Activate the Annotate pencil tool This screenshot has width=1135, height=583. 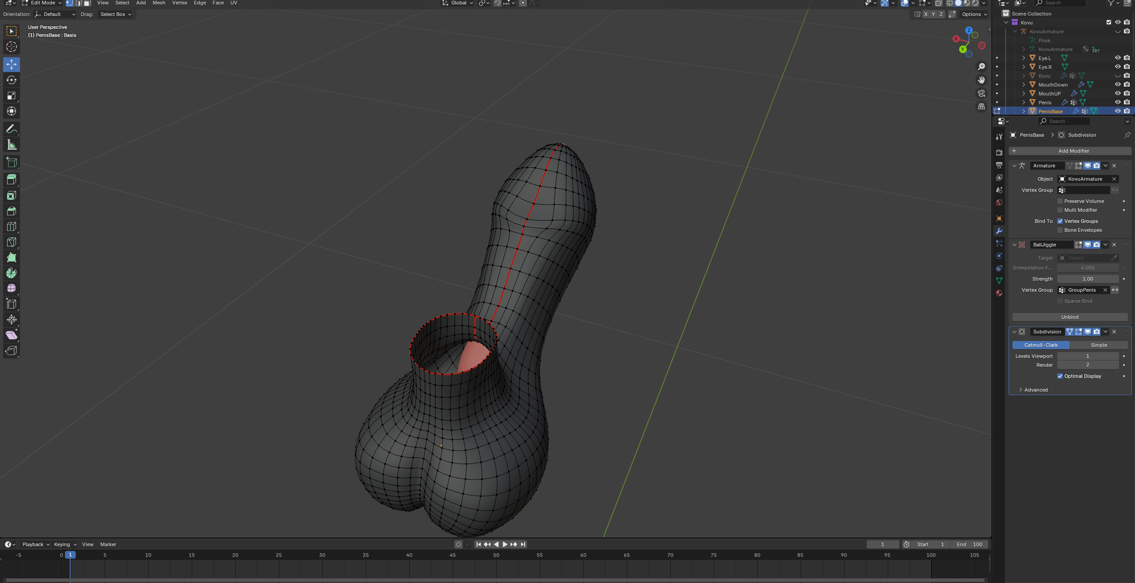coord(12,129)
